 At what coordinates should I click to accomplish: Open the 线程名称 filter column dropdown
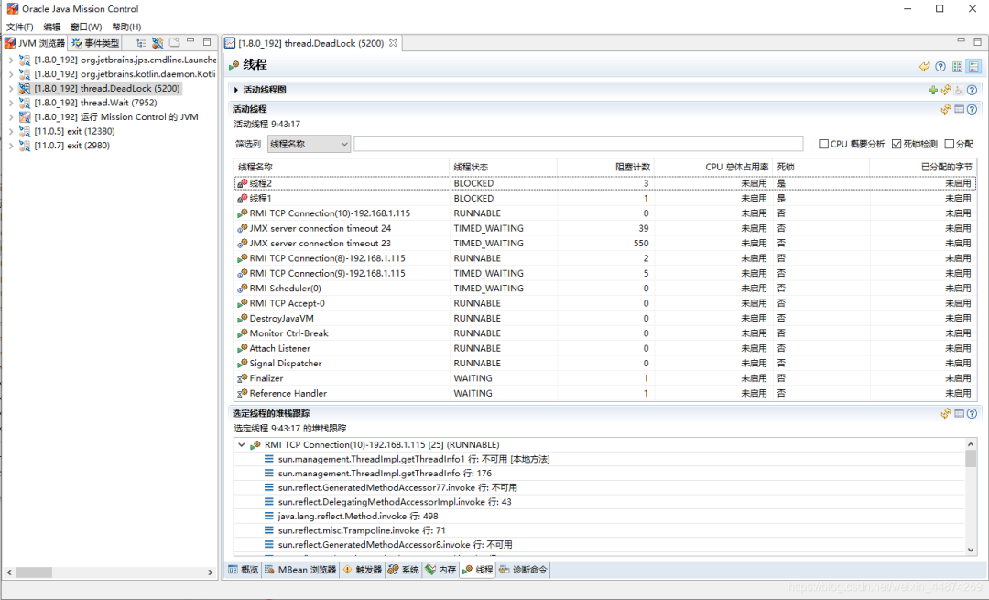[310, 144]
